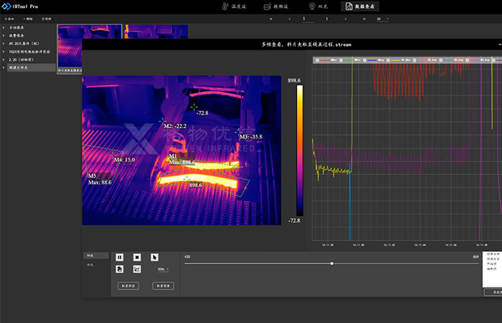Switch to the 视频流 tab
502x323 pixels.
[x=277, y=6]
